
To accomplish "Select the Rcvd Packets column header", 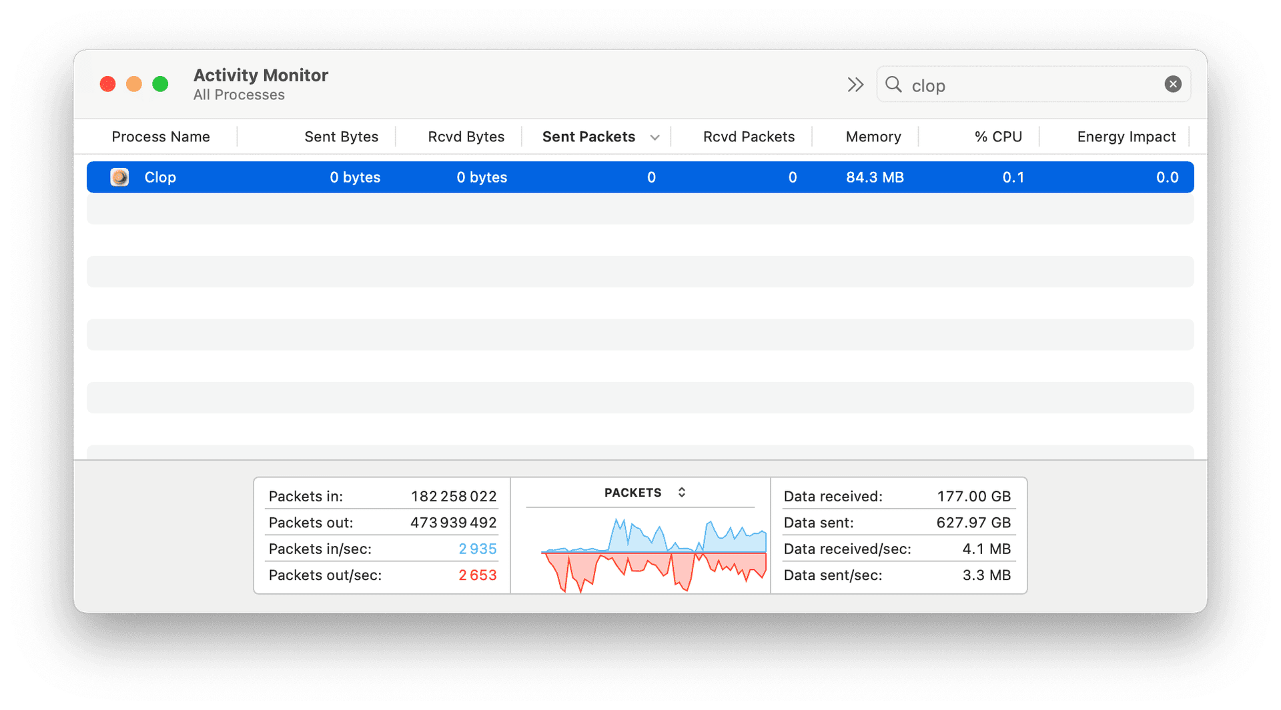I will (x=749, y=136).
